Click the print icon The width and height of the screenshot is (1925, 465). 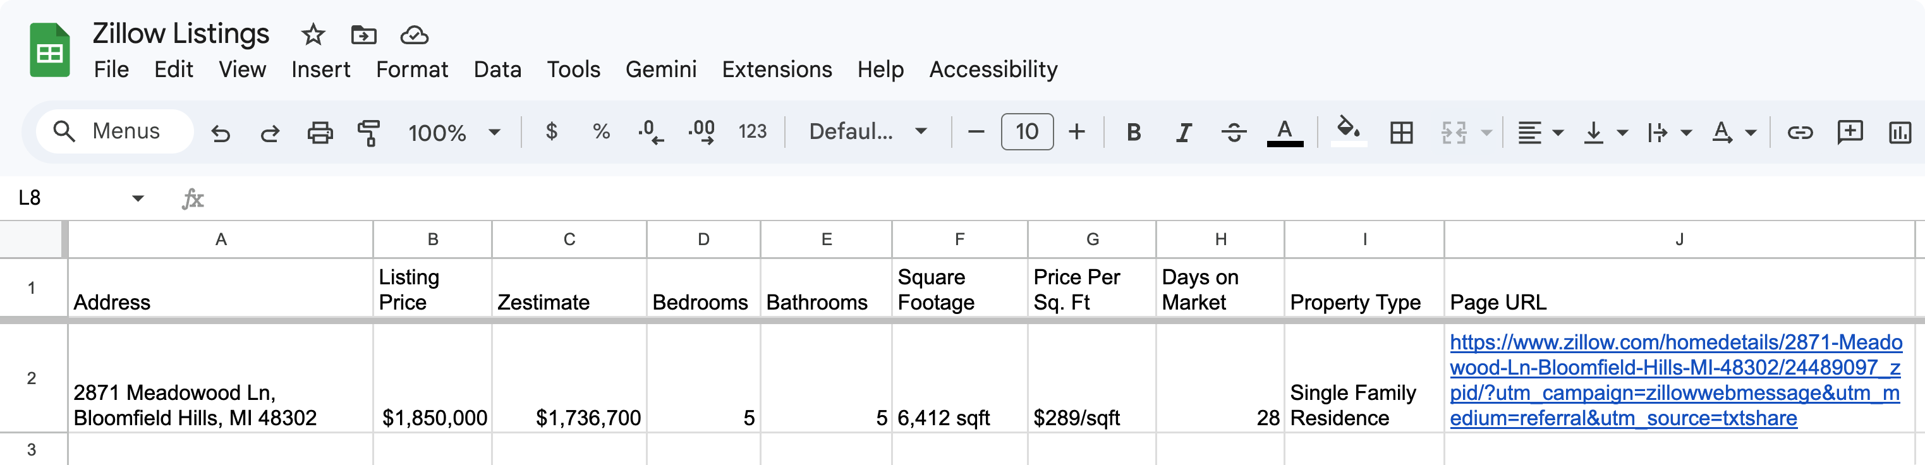tap(320, 133)
